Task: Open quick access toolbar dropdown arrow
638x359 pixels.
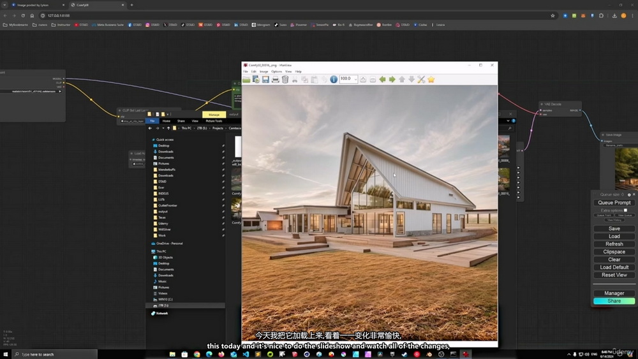Action: point(168,114)
